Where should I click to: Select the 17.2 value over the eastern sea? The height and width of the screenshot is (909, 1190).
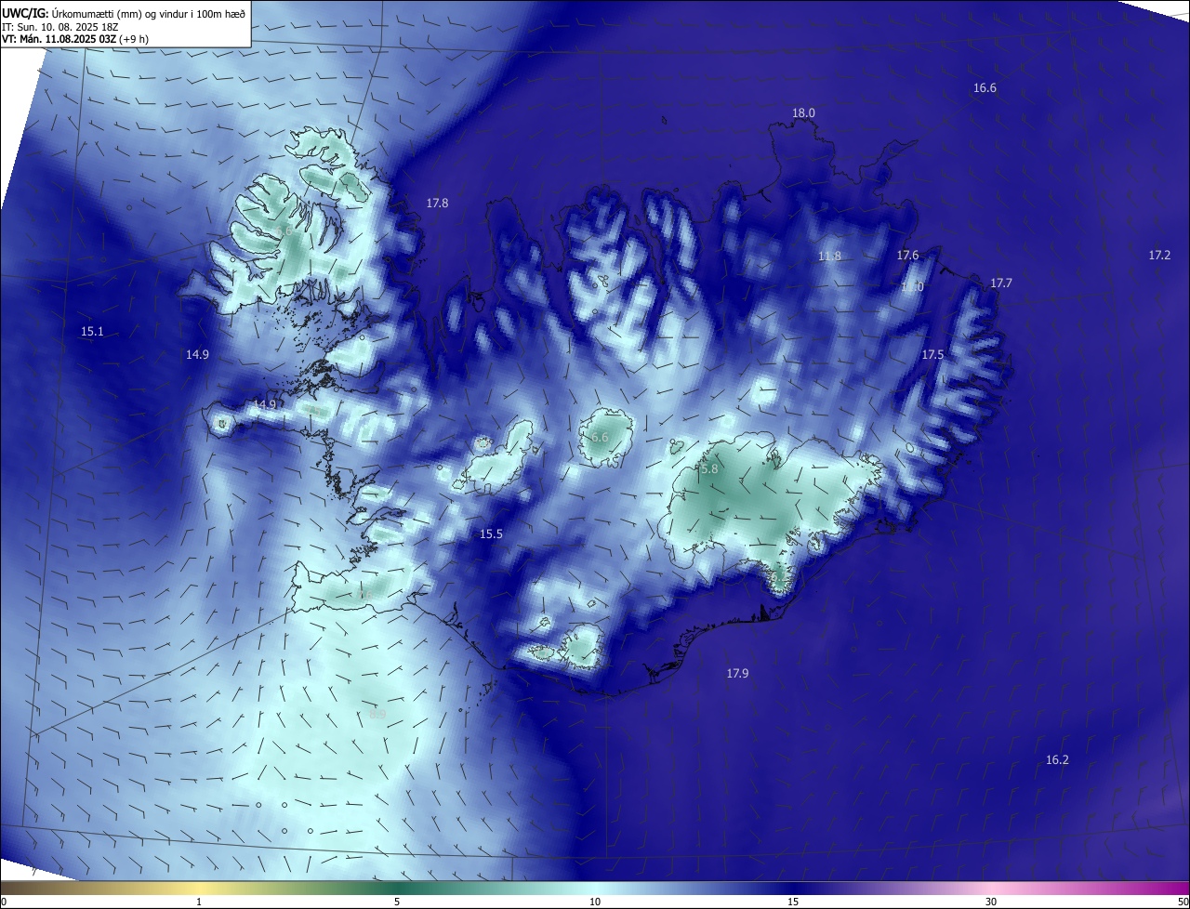pyautogui.click(x=1159, y=255)
